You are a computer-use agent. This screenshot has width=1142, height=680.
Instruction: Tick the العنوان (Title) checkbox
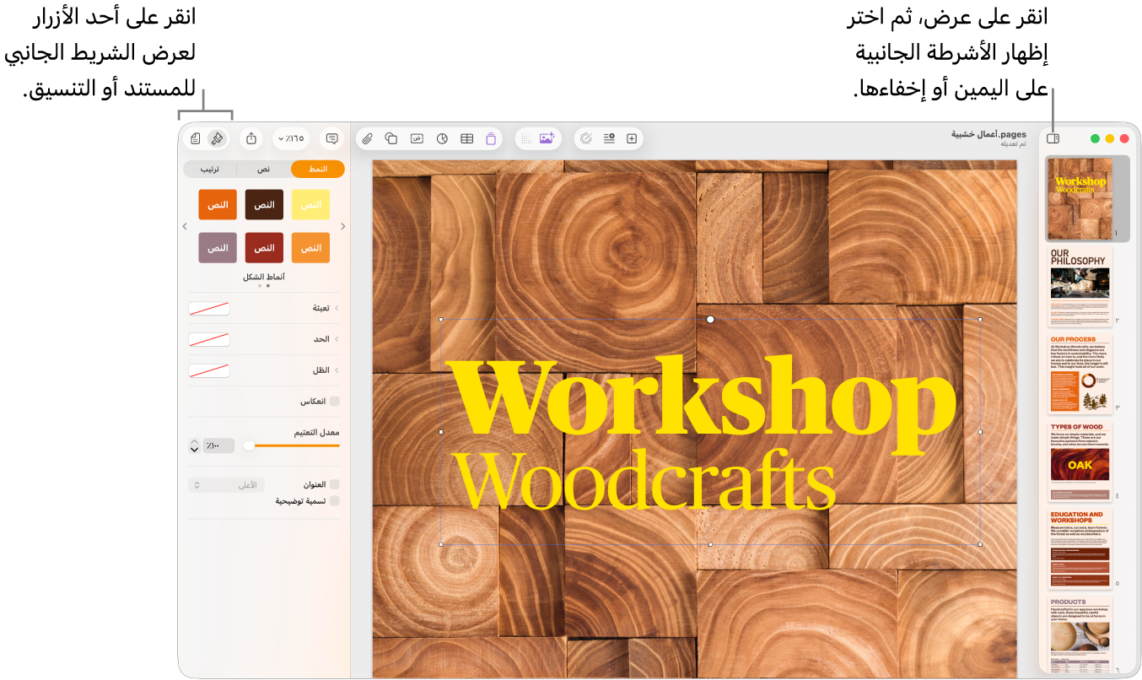335,484
